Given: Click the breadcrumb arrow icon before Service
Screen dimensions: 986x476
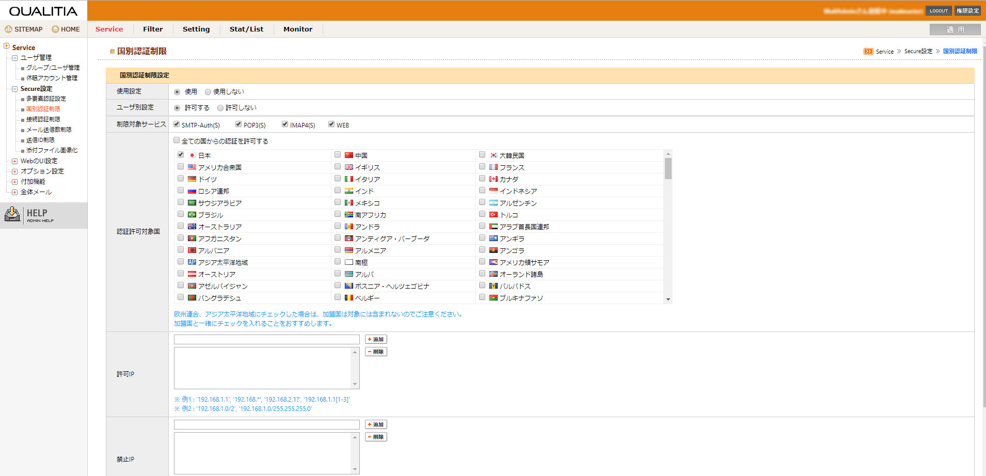Looking at the screenshot, I should tap(868, 52).
